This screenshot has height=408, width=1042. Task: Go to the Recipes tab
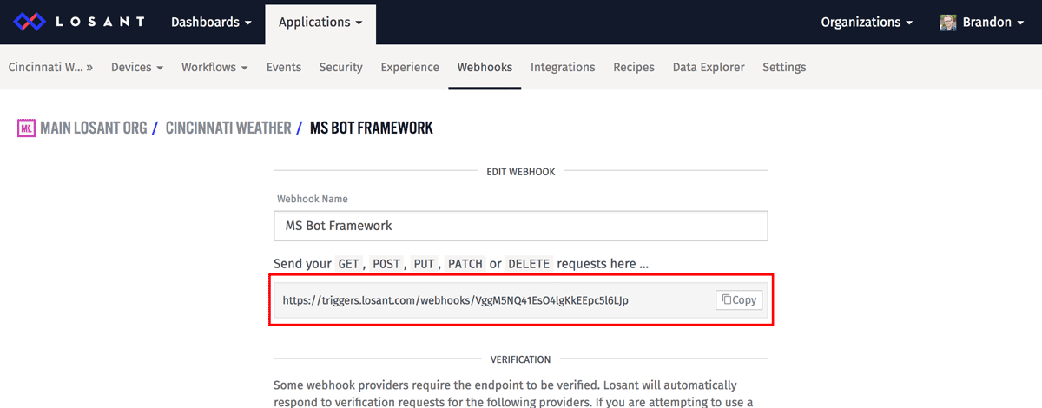coord(634,67)
